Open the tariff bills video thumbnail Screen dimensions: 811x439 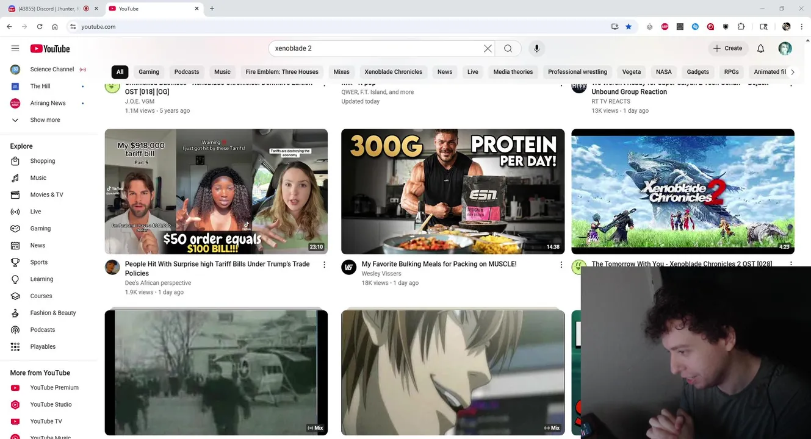216,191
